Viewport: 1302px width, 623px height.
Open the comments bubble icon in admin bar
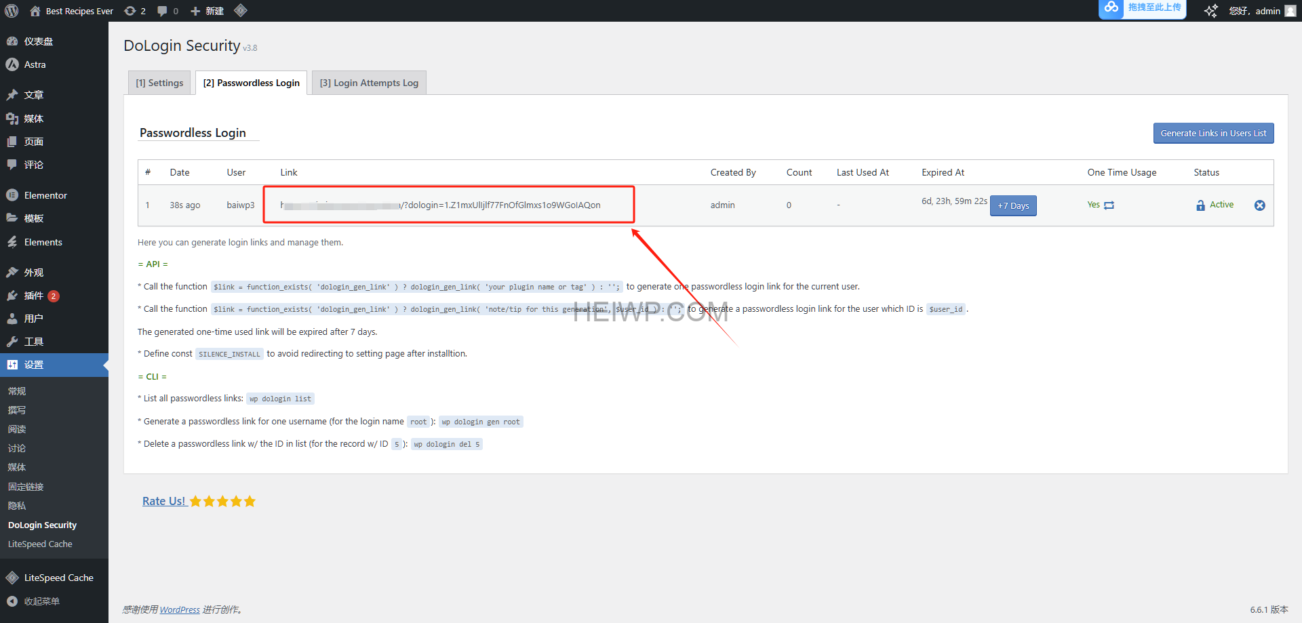click(x=162, y=11)
